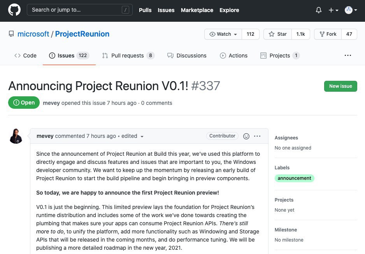Add a reaction with the smiley icon
The height and width of the screenshot is (254, 365).
tap(246, 136)
